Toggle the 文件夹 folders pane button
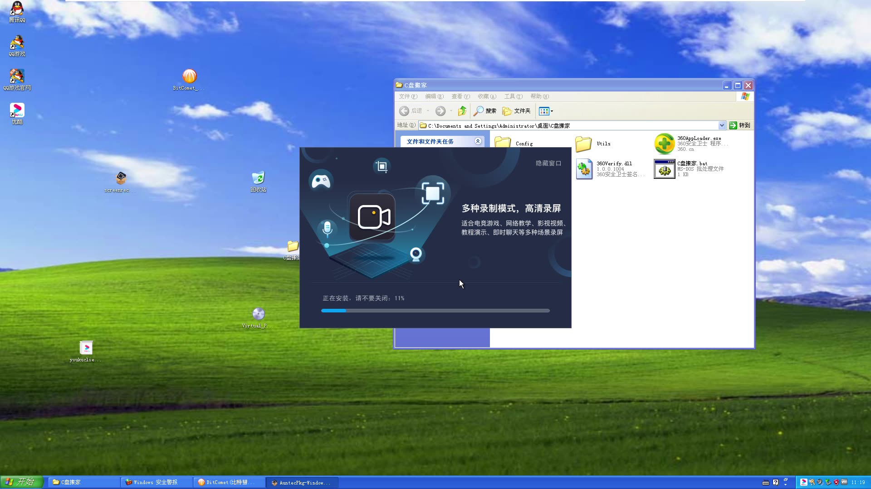The width and height of the screenshot is (871, 489). coord(516,111)
